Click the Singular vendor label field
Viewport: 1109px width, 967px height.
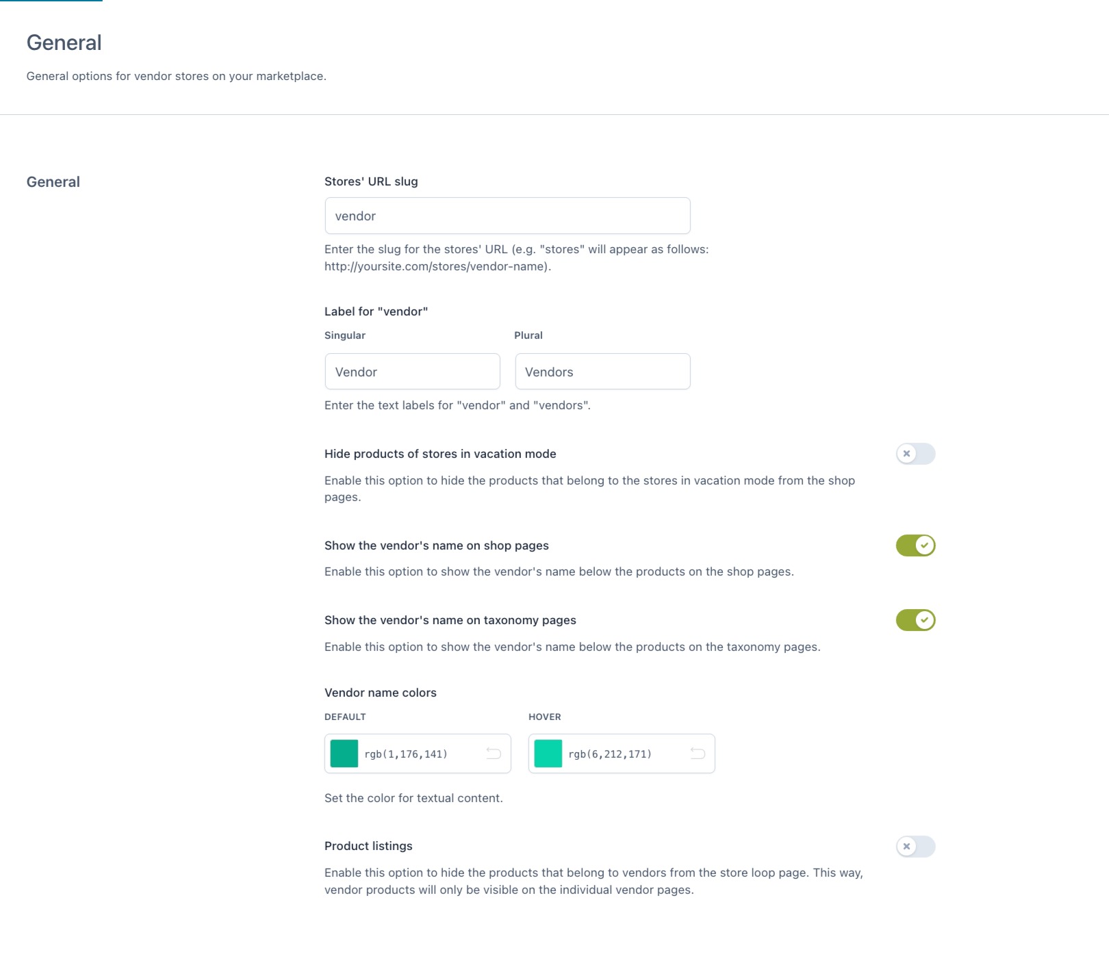point(412,372)
